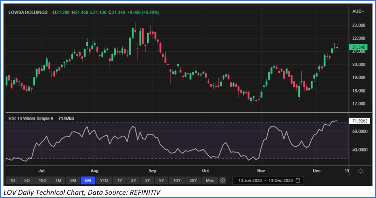
Task: Click the 23.000 price axis label
Action: tap(359, 25)
